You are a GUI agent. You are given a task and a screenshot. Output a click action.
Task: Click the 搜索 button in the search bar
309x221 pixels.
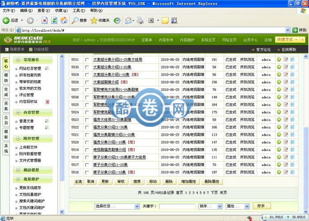pos(261,206)
